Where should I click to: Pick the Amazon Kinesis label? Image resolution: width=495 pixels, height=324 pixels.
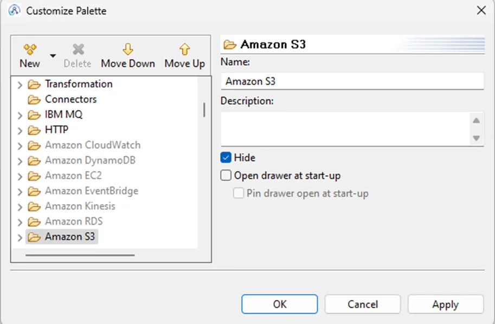pos(80,206)
